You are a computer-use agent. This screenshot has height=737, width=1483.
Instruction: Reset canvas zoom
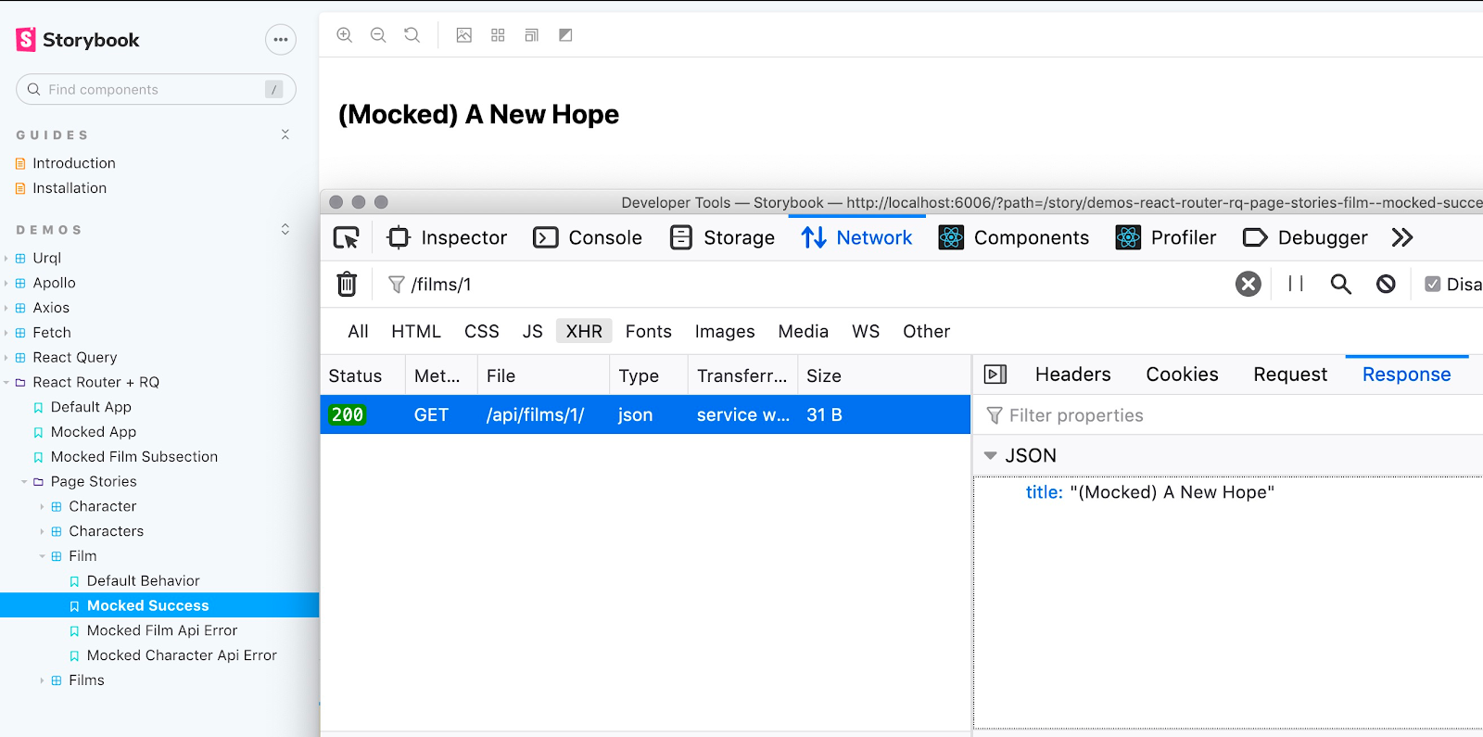(412, 35)
